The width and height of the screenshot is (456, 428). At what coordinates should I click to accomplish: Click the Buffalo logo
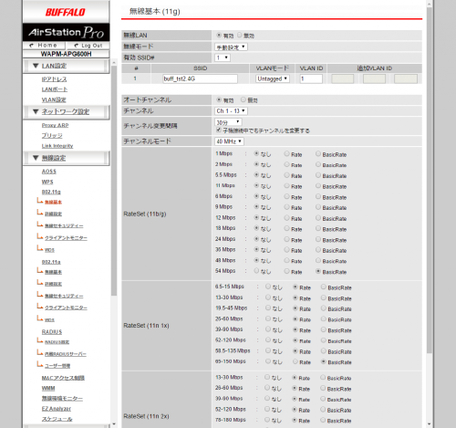coord(66,12)
